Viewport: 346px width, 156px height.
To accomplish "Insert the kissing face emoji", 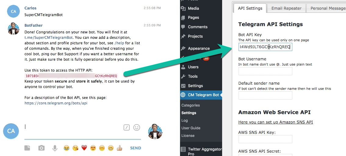I will pyautogui.click(x=75, y=148).
